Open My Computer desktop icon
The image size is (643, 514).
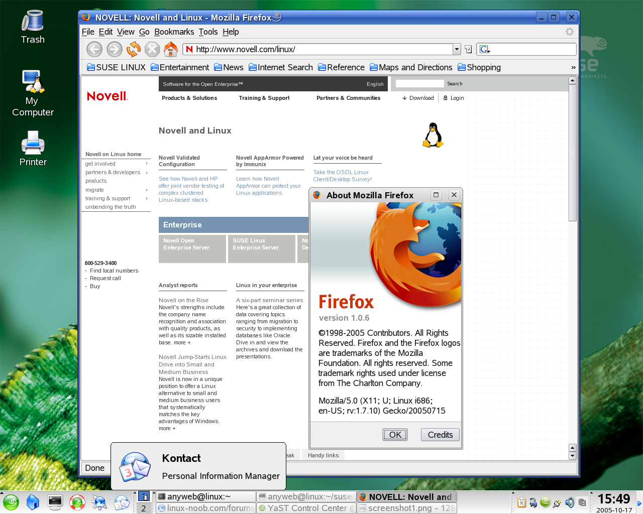(33, 93)
